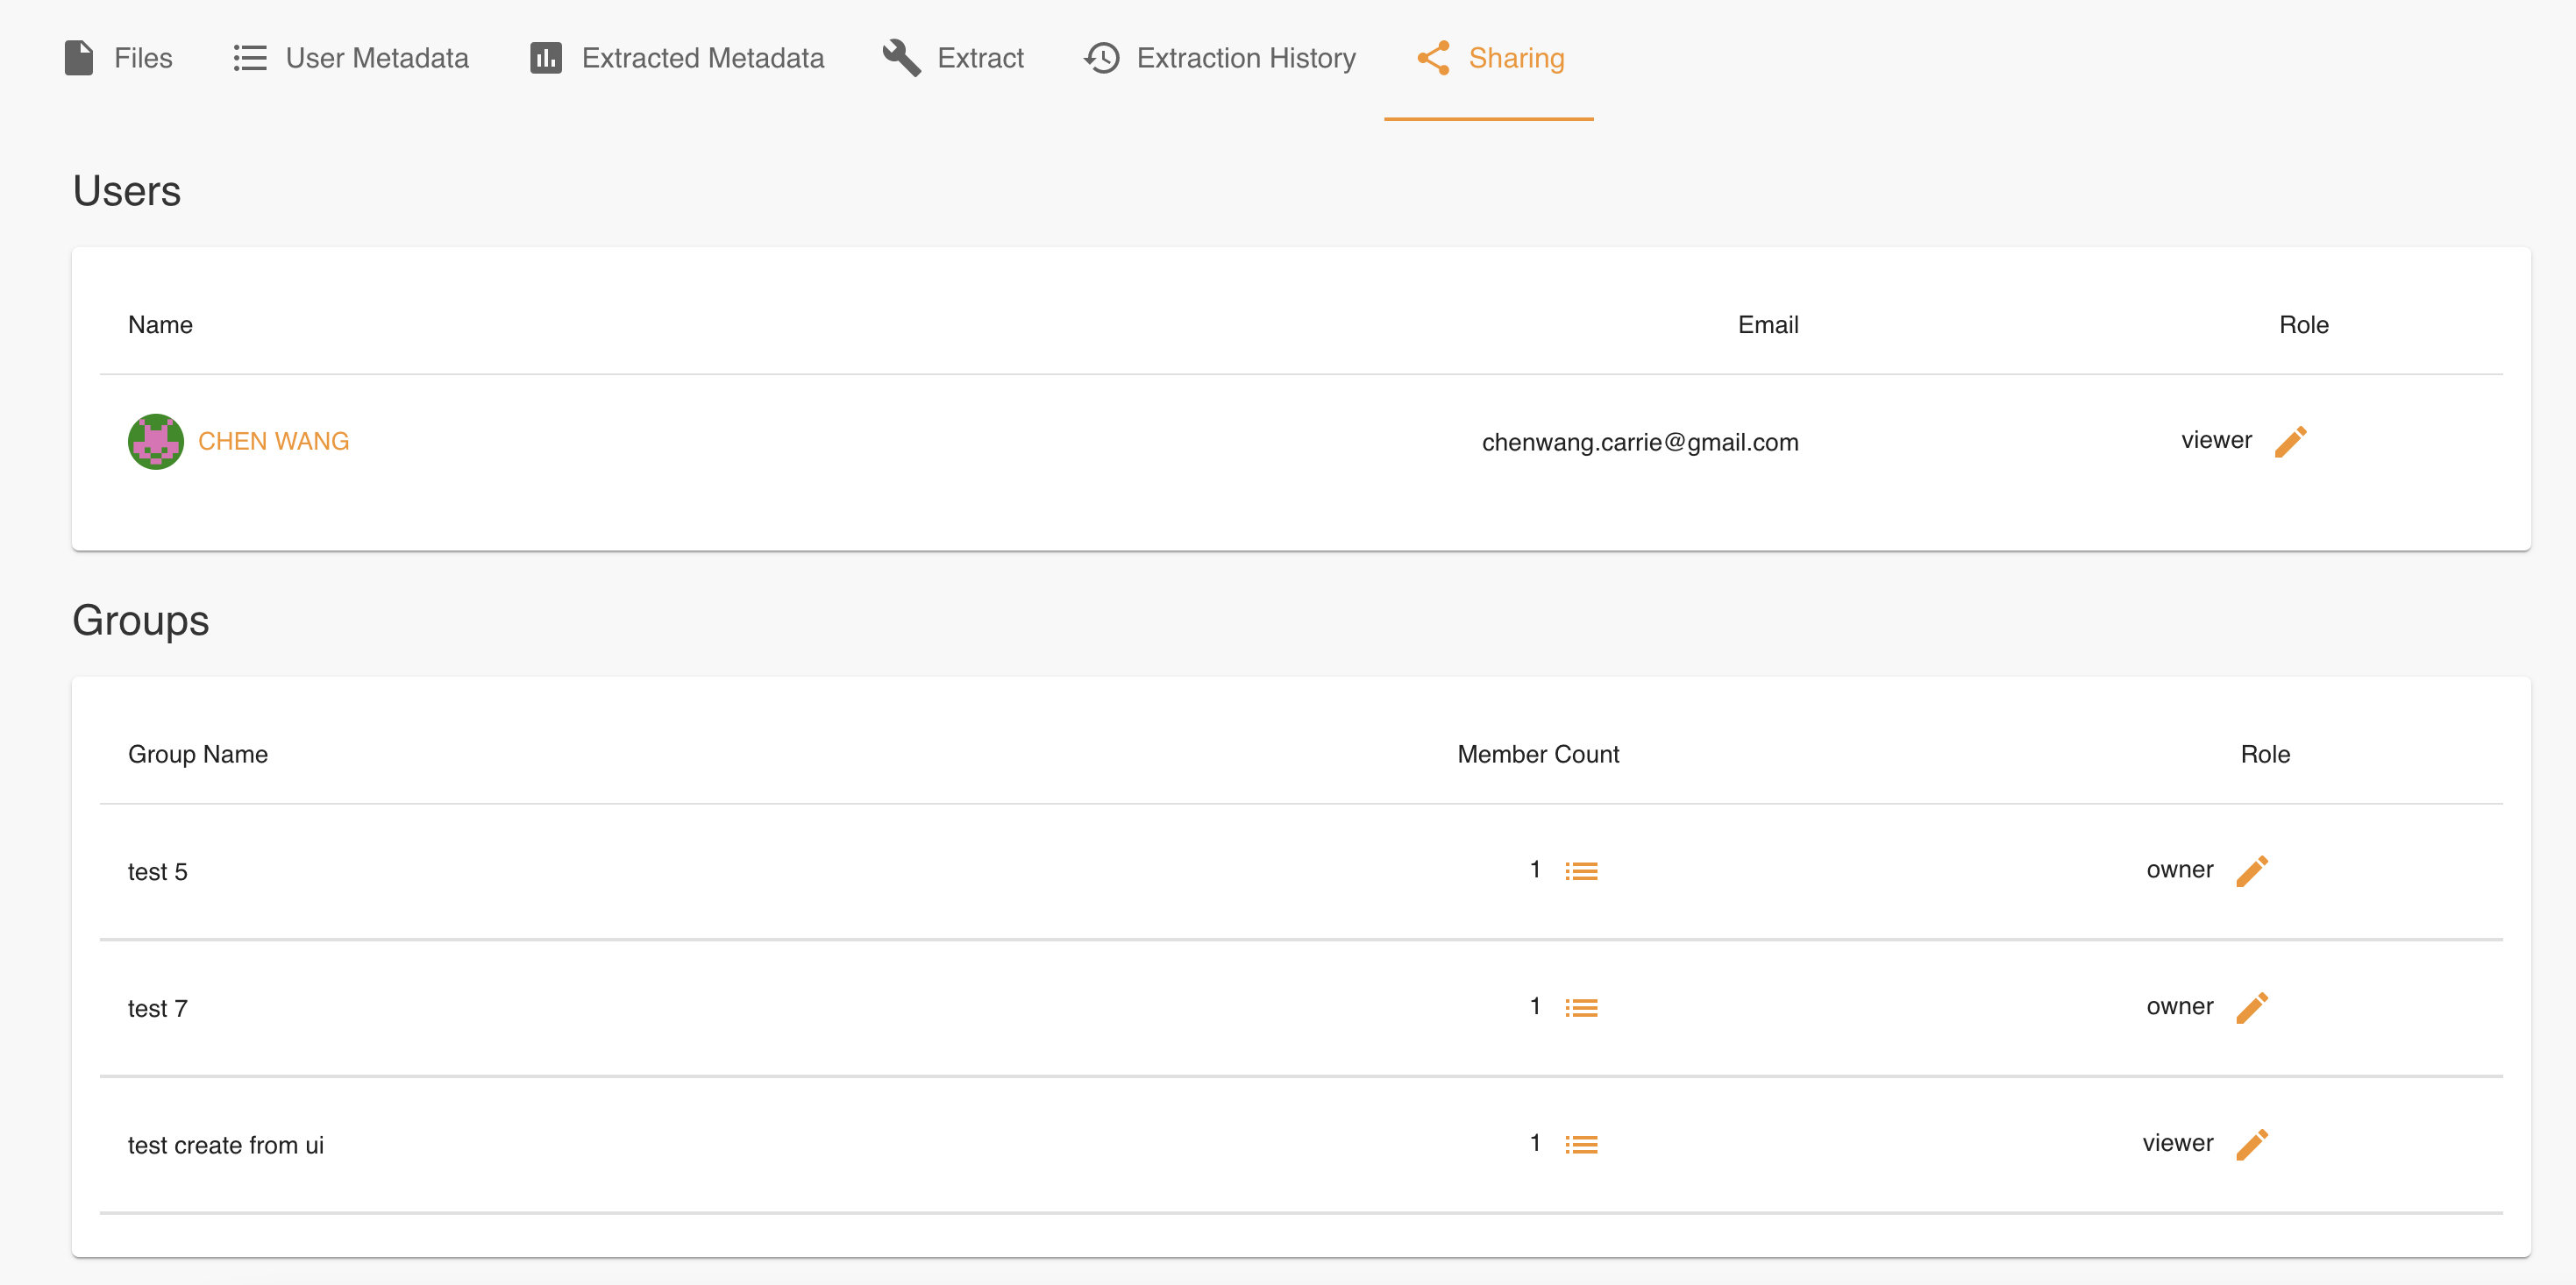Viewport: 2576px width, 1285px height.
Task: Click the wrench icon for Extract
Action: pyautogui.click(x=901, y=58)
